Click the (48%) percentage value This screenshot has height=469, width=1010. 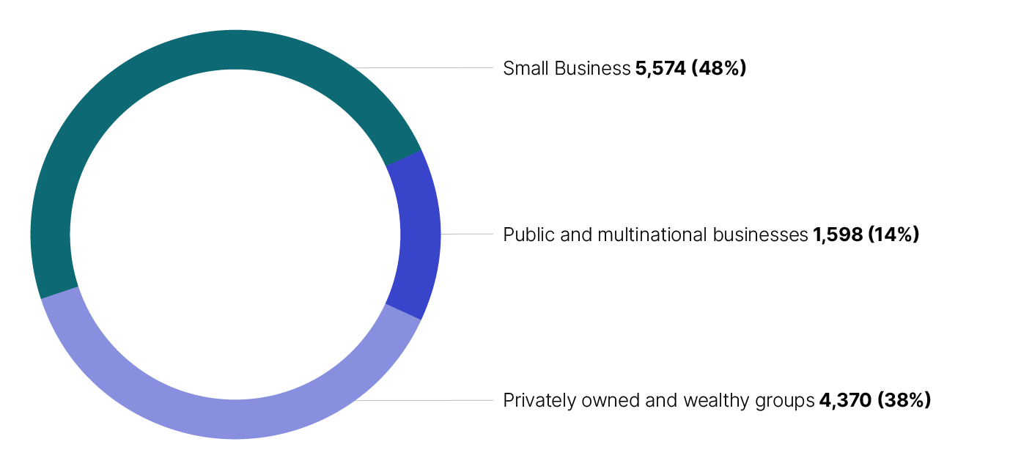[718, 69]
